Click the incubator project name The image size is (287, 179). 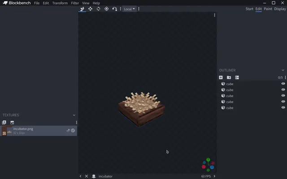(x=105, y=176)
